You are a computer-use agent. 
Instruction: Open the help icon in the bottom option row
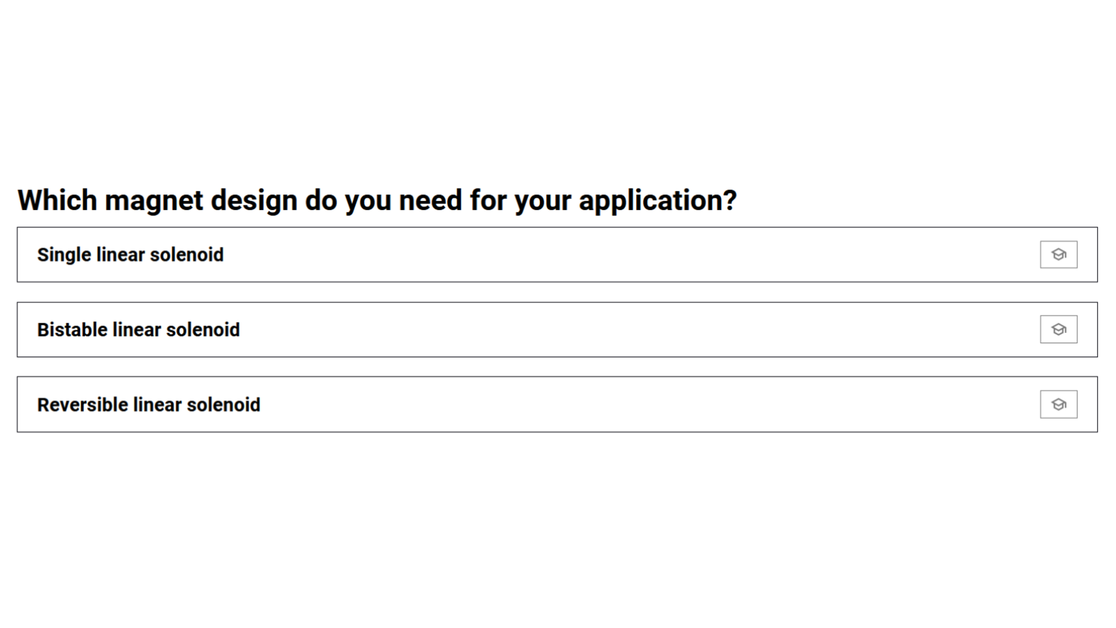pyautogui.click(x=1058, y=404)
